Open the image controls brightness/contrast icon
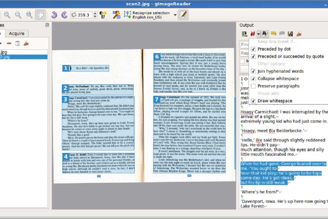 click(103, 15)
